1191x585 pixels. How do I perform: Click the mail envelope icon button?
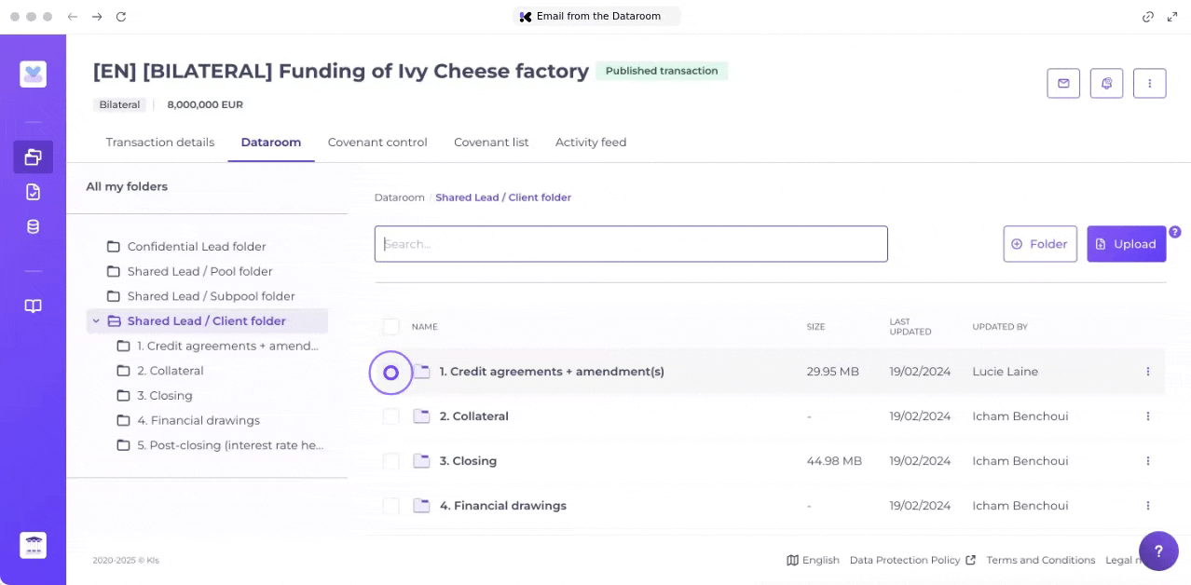[x=1063, y=83]
